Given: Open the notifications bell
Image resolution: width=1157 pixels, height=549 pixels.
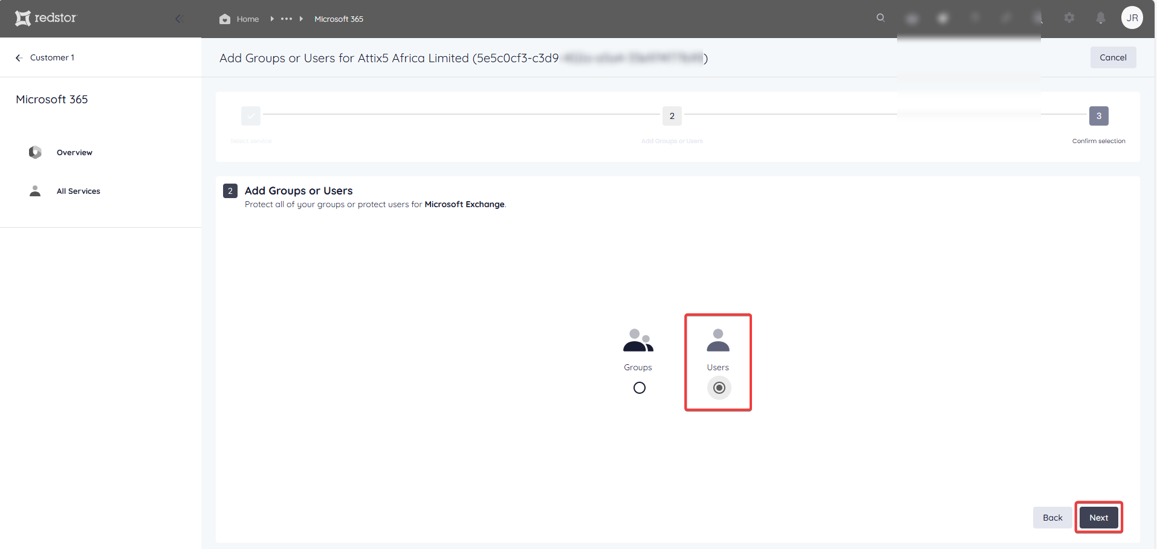Looking at the screenshot, I should [1101, 18].
